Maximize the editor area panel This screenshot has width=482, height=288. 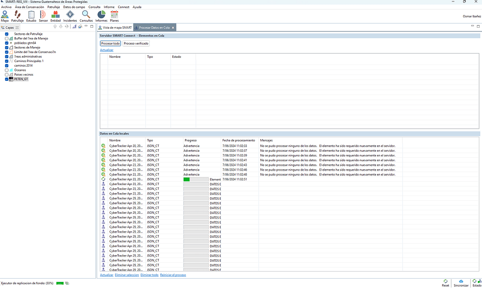click(x=478, y=26)
